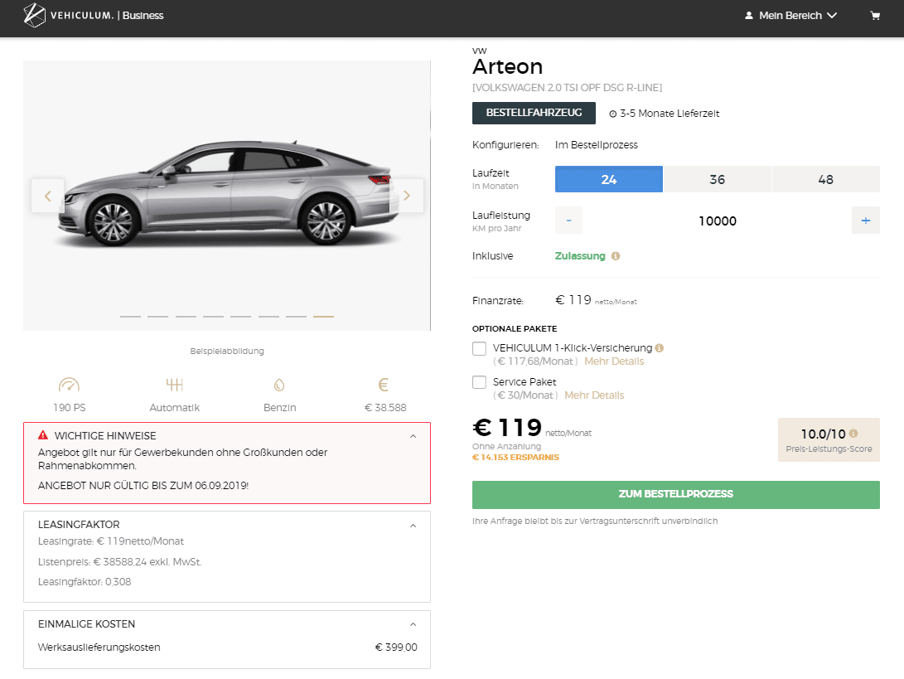Click the user profile icon

[748, 16]
